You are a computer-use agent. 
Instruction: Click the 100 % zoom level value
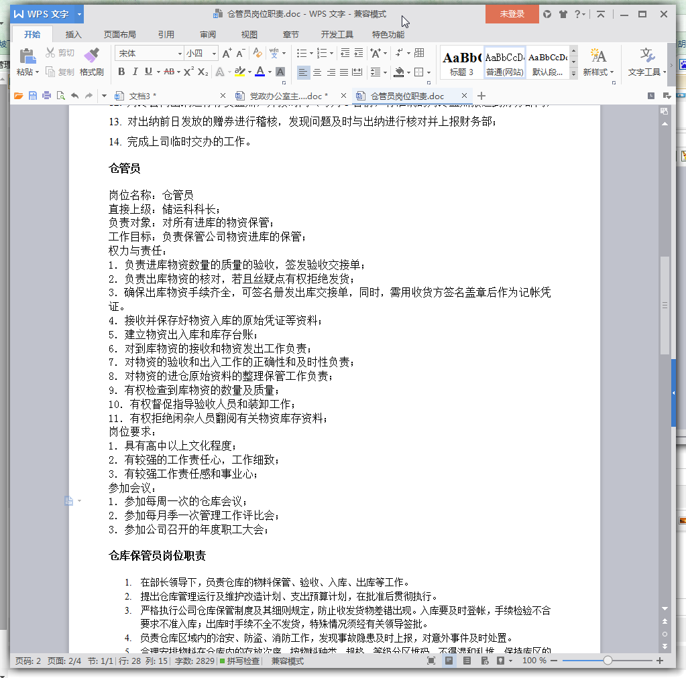tap(534, 661)
